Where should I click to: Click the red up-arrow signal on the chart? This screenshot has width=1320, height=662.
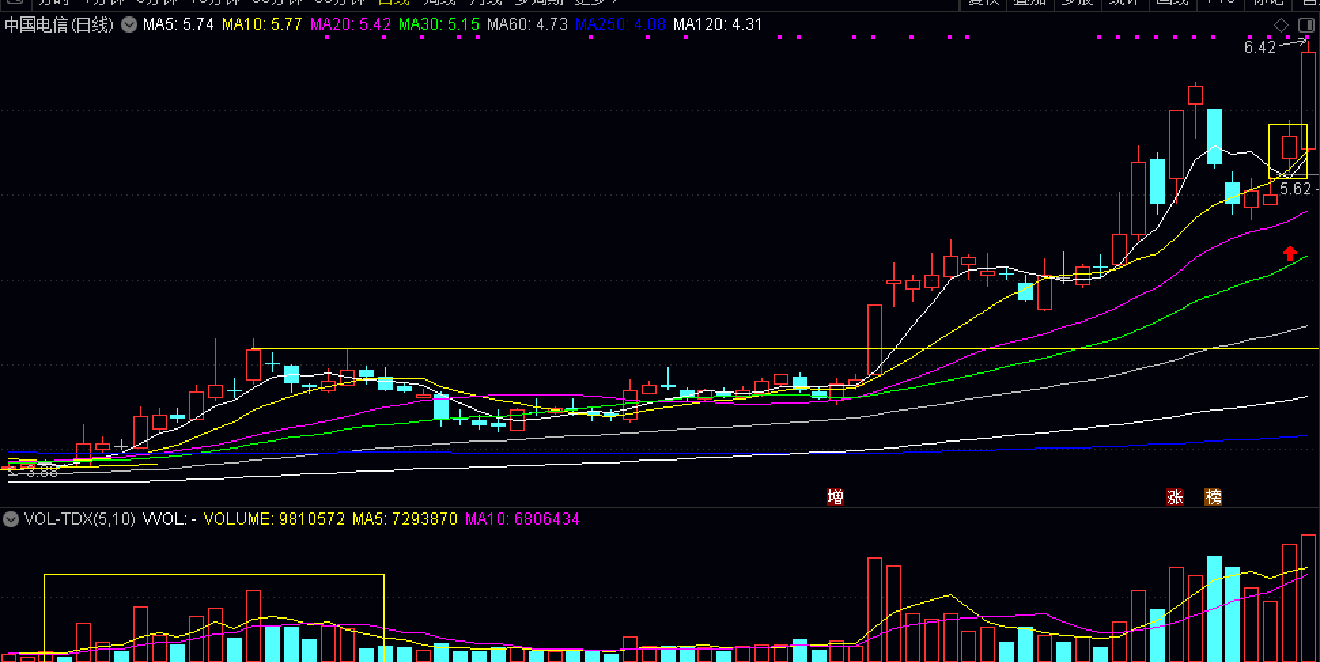coord(1289,254)
